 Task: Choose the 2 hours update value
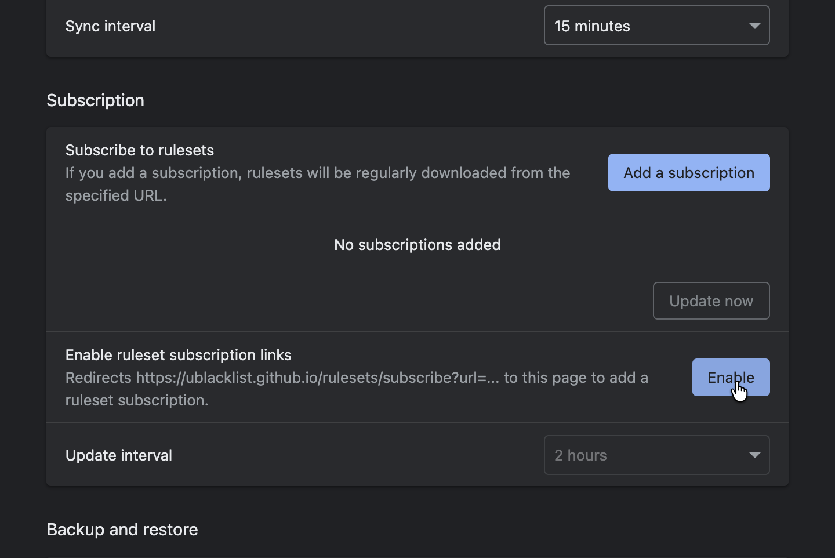click(x=580, y=455)
